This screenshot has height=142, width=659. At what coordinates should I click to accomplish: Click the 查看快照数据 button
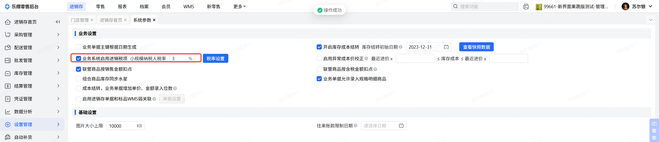[x=476, y=47]
